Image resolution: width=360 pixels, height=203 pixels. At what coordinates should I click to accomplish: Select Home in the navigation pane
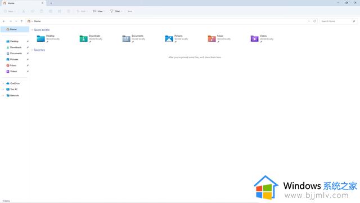15,29
